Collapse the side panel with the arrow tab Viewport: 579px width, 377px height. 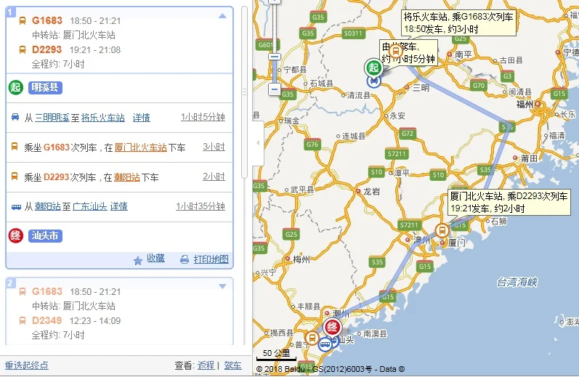point(258,143)
